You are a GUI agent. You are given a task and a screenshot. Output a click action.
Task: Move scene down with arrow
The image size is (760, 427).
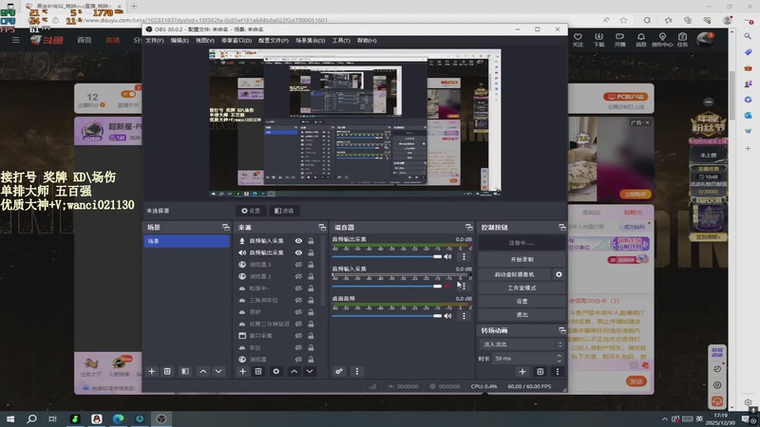[218, 371]
